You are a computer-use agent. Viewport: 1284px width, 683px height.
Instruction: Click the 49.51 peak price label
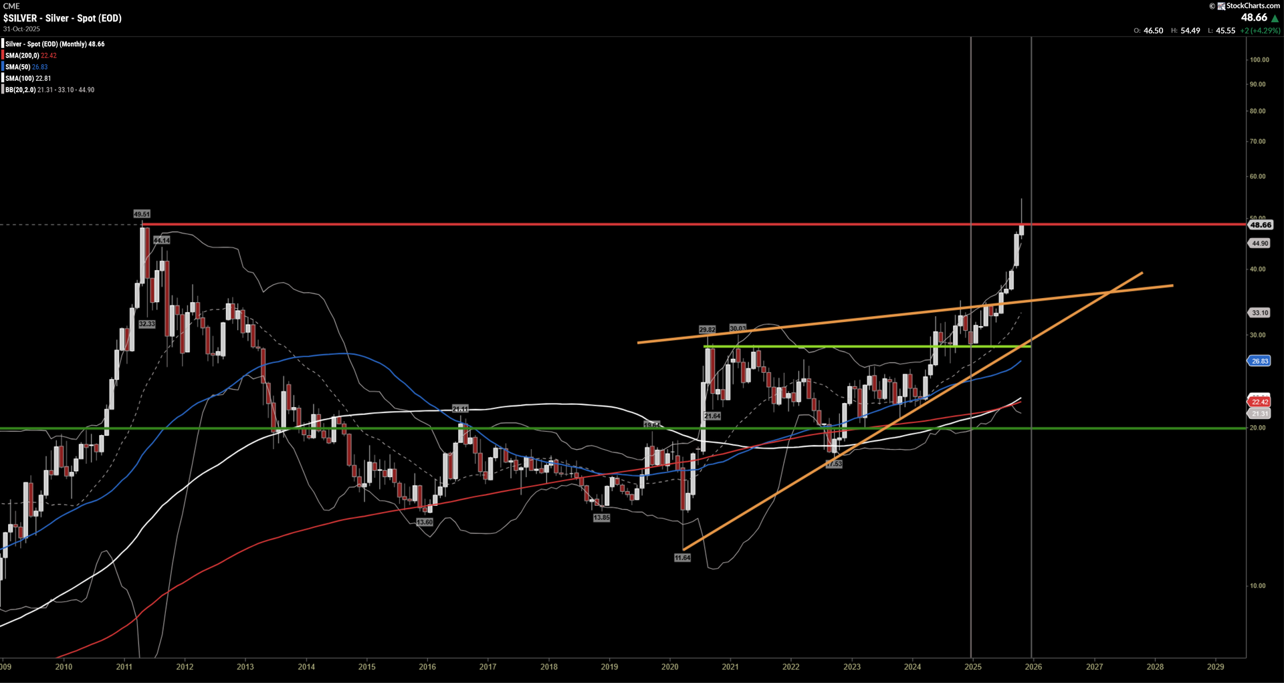(x=142, y=214)
